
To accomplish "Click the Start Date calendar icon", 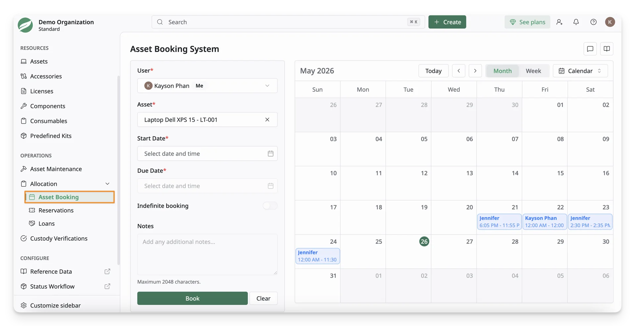I will coord(271,153).
